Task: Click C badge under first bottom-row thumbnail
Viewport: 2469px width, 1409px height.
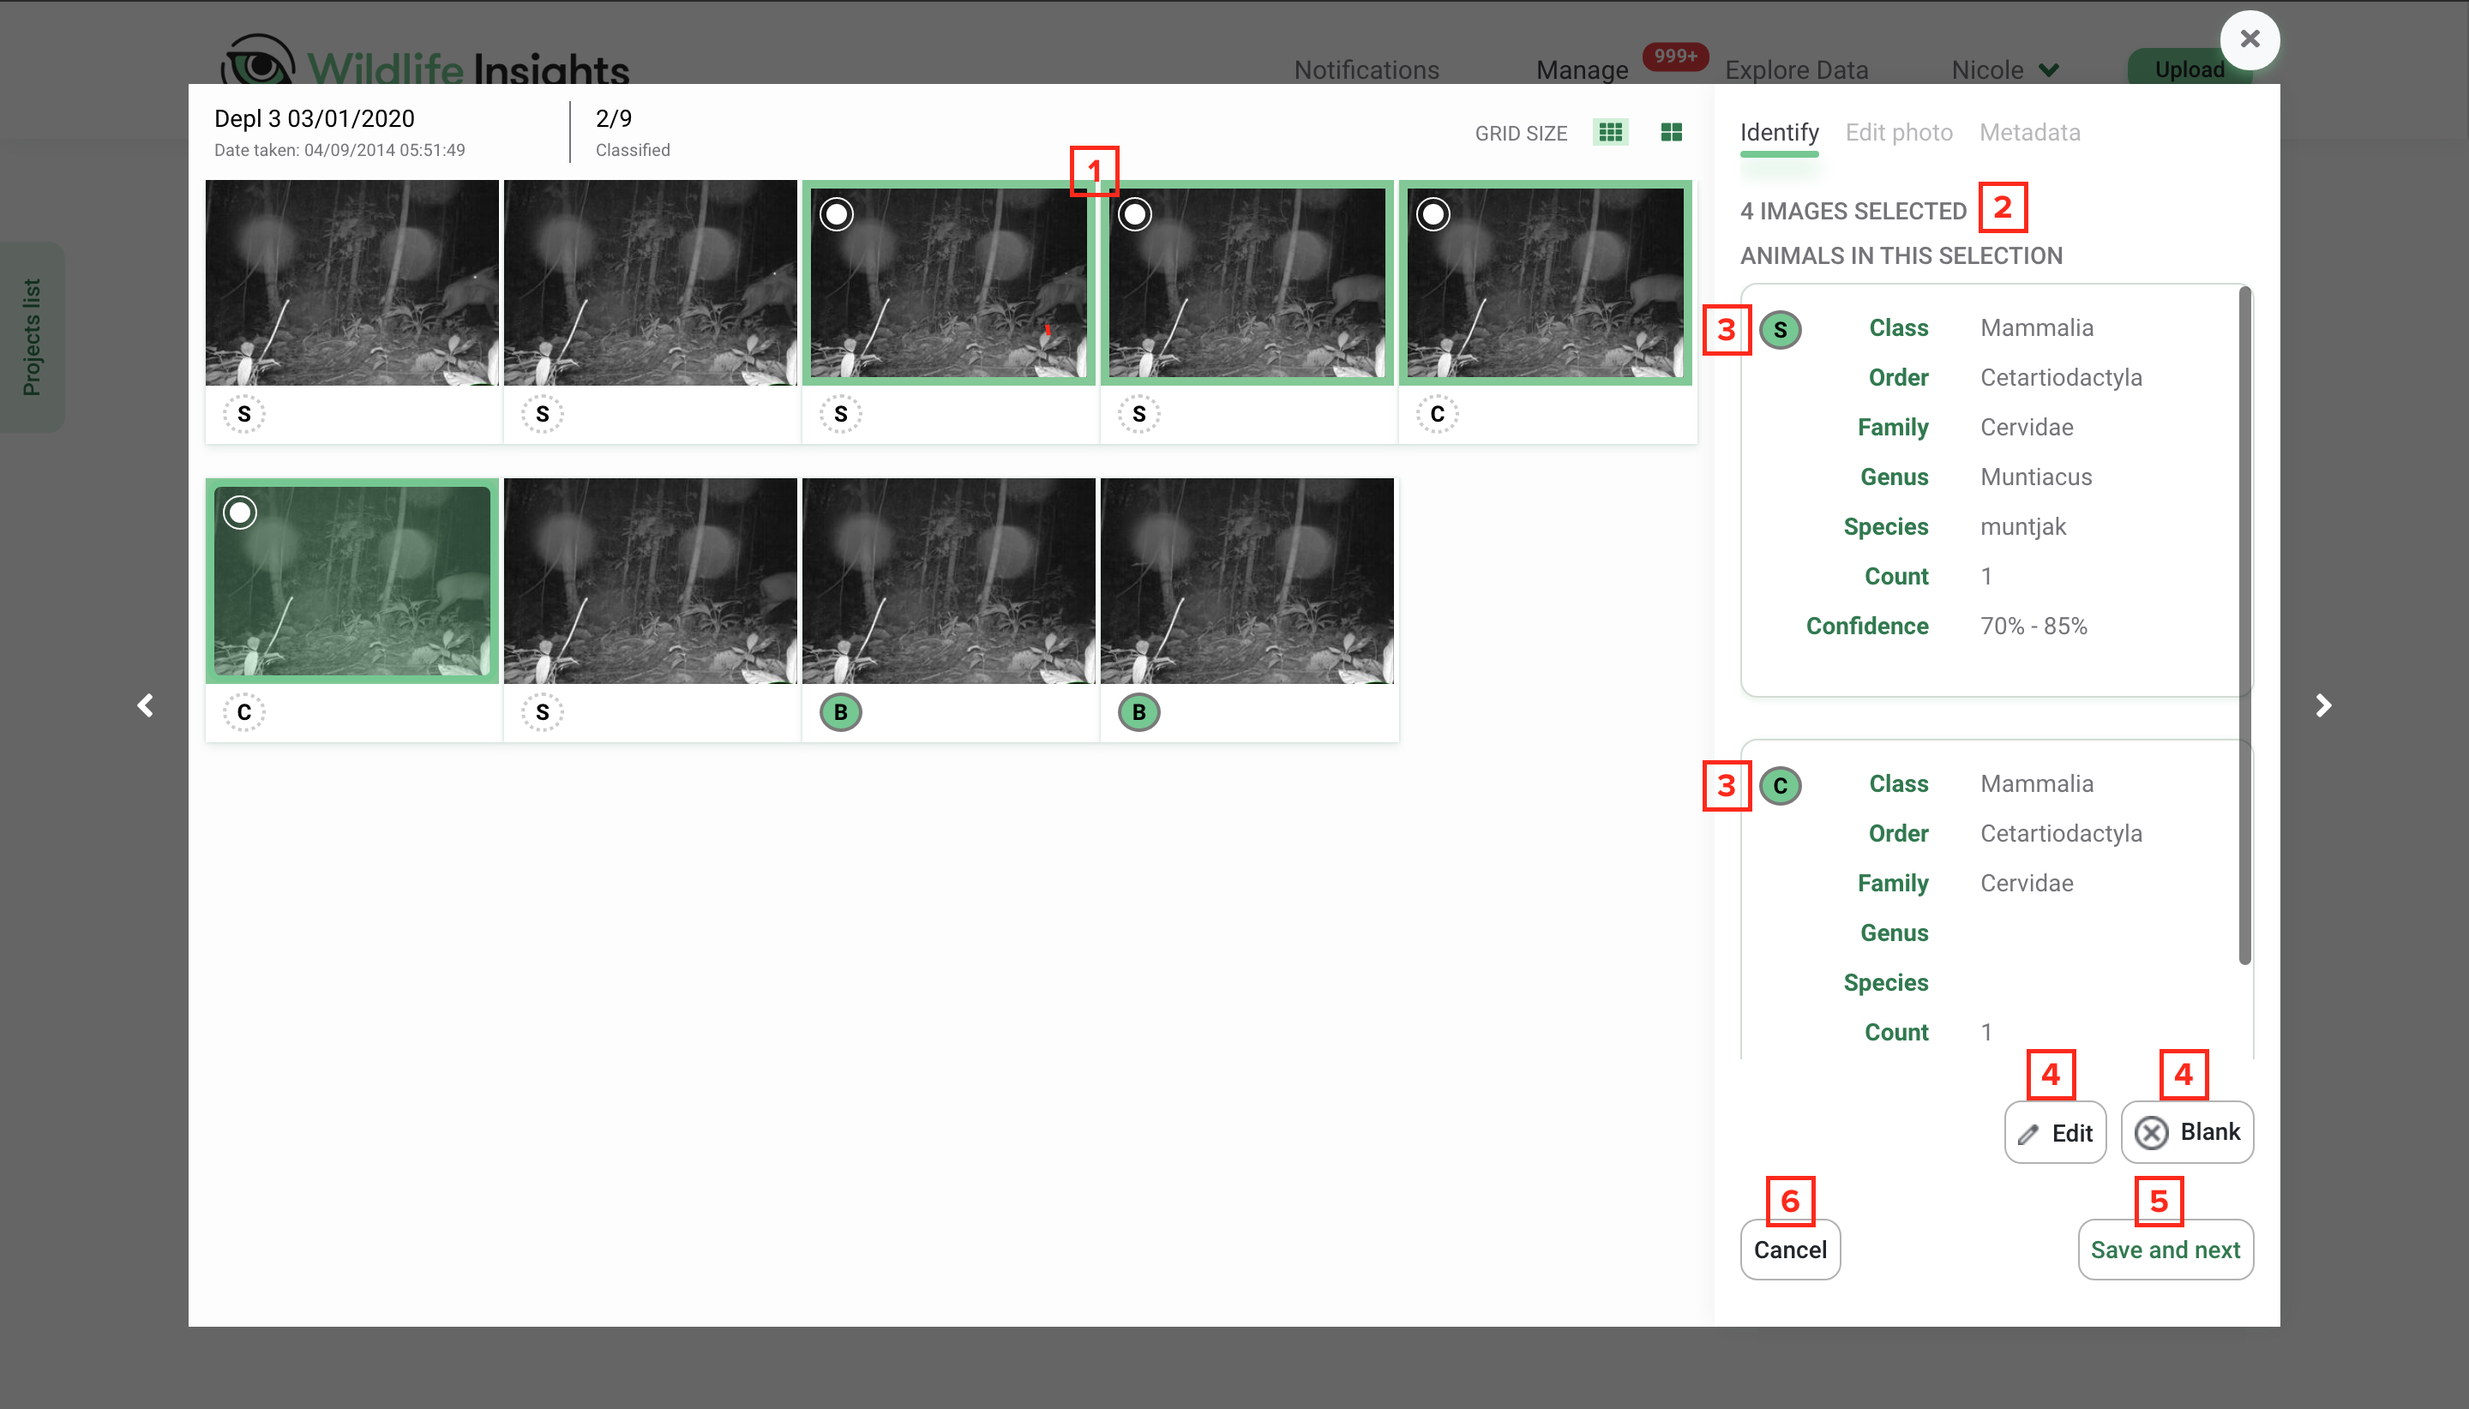Action: click(244, 712)
